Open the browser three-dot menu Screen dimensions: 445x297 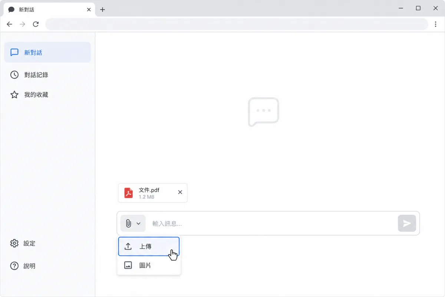coord(436,24)
